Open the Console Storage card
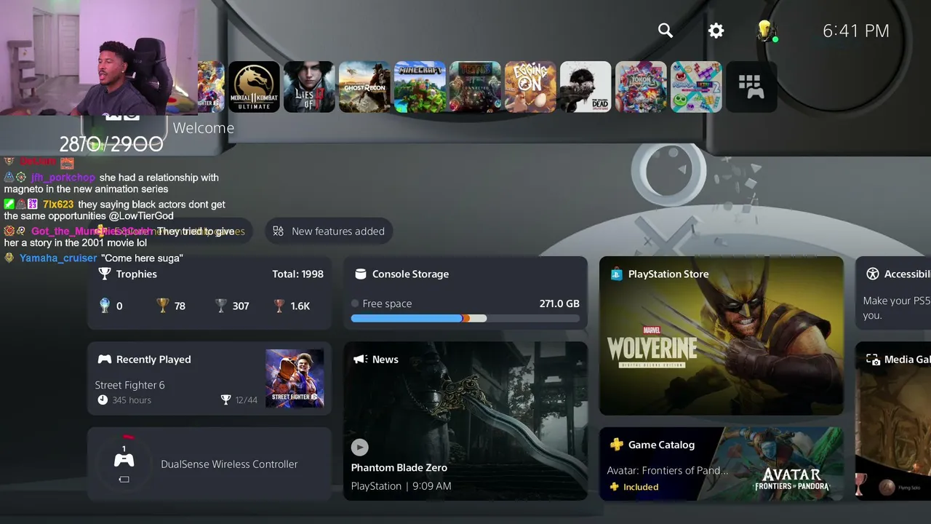 (465, 293)
